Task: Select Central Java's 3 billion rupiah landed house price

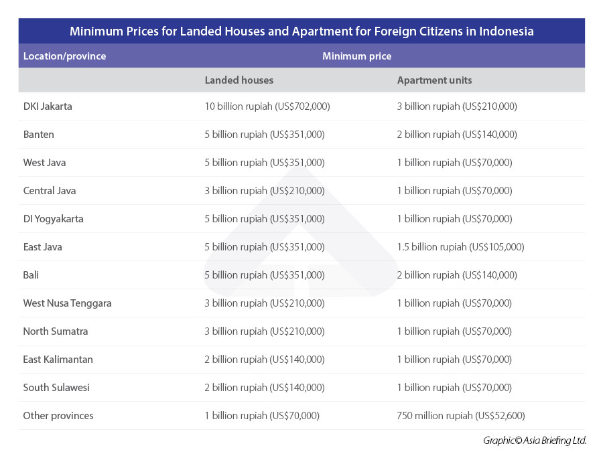Action: (264, 191)
